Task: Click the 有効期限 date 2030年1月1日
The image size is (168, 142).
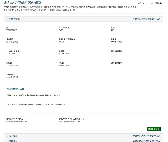Action: (12, 77)
